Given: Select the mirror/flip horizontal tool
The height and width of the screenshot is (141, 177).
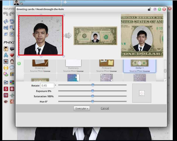Looking at the screenshot, I should [x=6, y=28].
